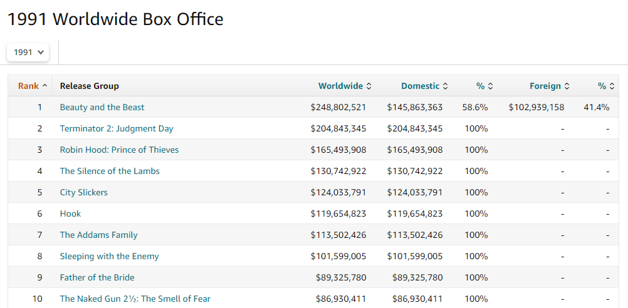Open Terminator 2: Judgment Day link
Viewport: 628px width, 308px height.
[117, 128]
